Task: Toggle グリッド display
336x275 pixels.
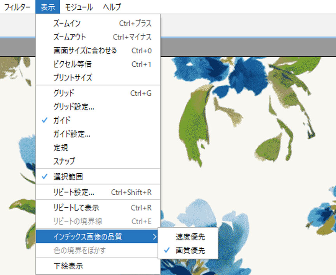Action: point(98,93)
